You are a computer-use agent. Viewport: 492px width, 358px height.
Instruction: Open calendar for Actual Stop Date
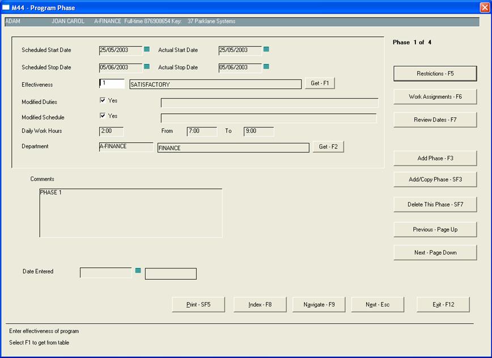266,66
